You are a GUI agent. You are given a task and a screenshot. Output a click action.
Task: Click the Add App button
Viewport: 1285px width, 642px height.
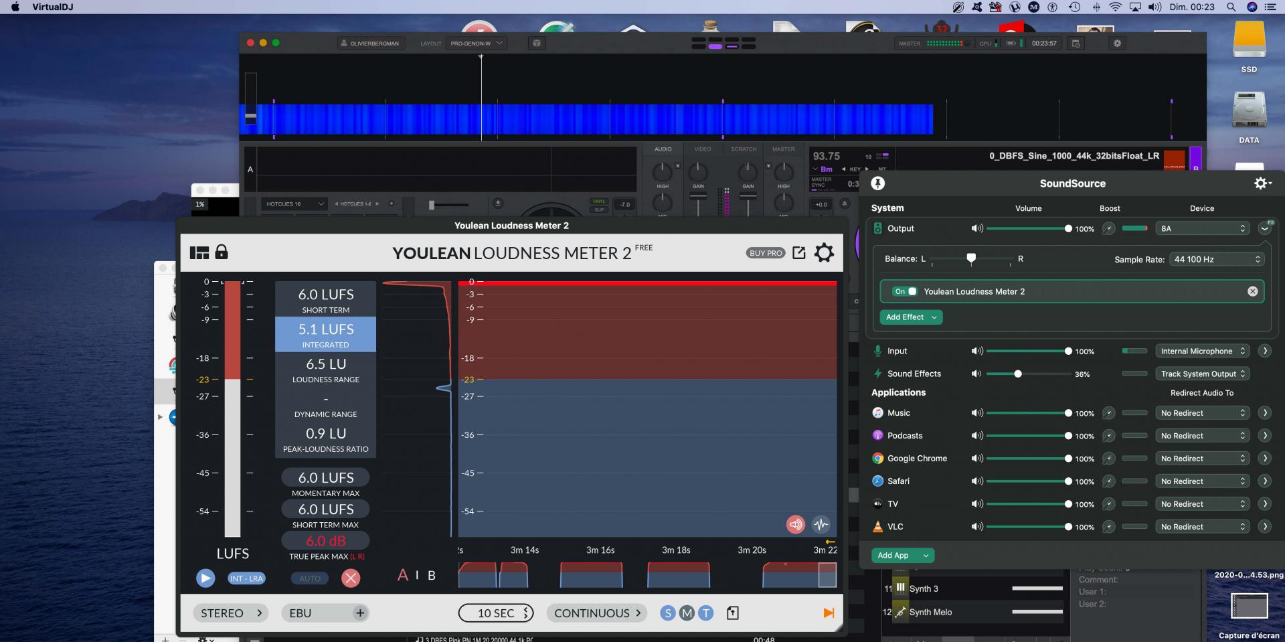click(x=902, y=556)
